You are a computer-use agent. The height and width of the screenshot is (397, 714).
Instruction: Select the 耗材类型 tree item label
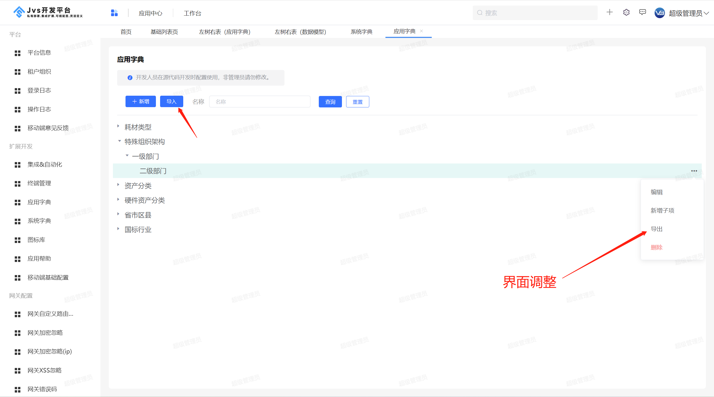pyautogui.click(x=138, y=127)
